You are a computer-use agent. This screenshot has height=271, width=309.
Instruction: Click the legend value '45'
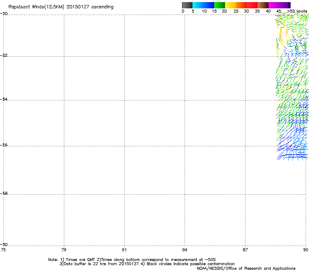[279, 11]
